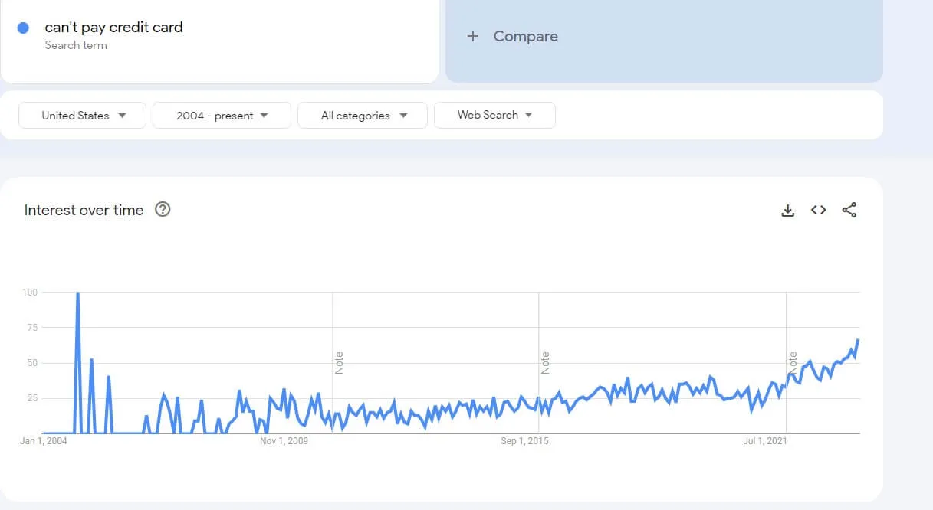This screenshot has width=933, height=510.
Task: Edit the "can't pay credit card" search term
Action: pos(113,28)
